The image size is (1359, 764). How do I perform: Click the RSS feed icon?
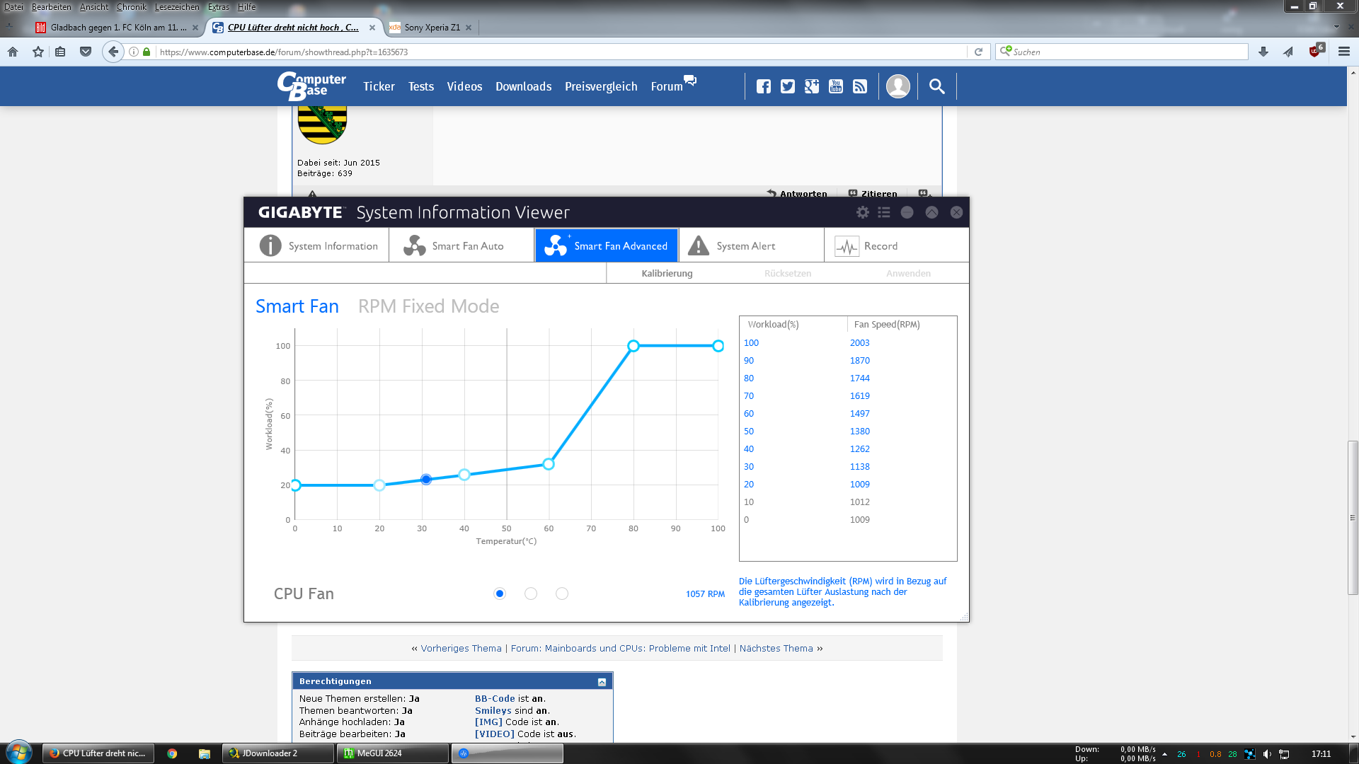860,86
